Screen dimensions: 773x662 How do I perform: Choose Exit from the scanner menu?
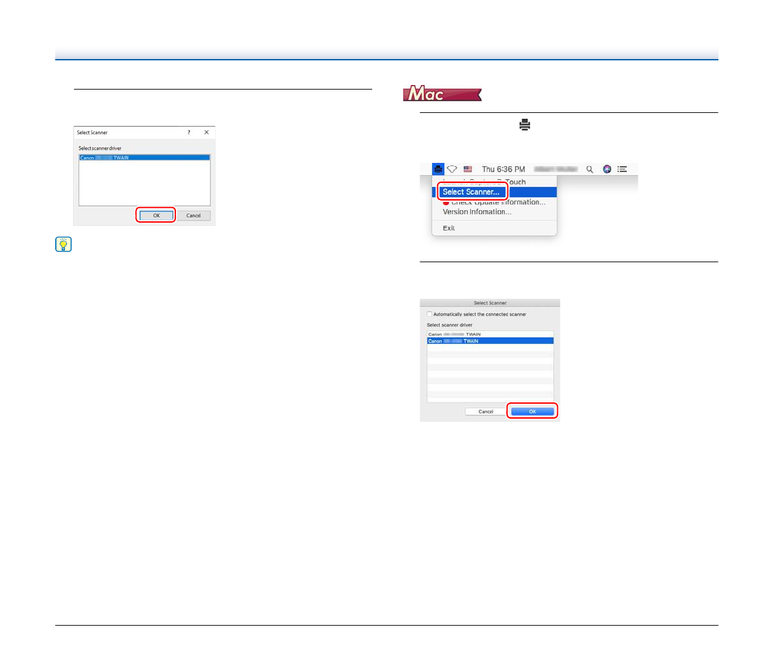449,228
